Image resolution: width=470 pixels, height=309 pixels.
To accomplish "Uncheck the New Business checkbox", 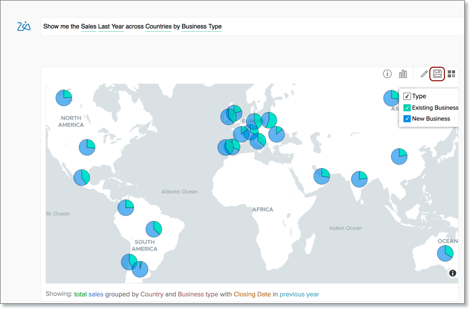I will tap(407, 119).
